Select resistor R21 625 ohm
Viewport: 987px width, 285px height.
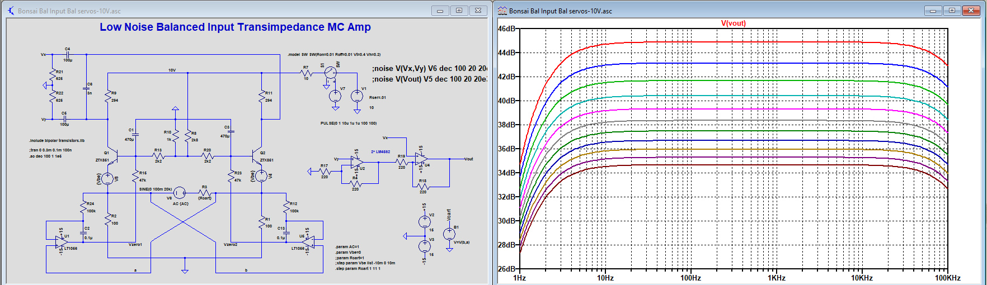coord(53,75)
